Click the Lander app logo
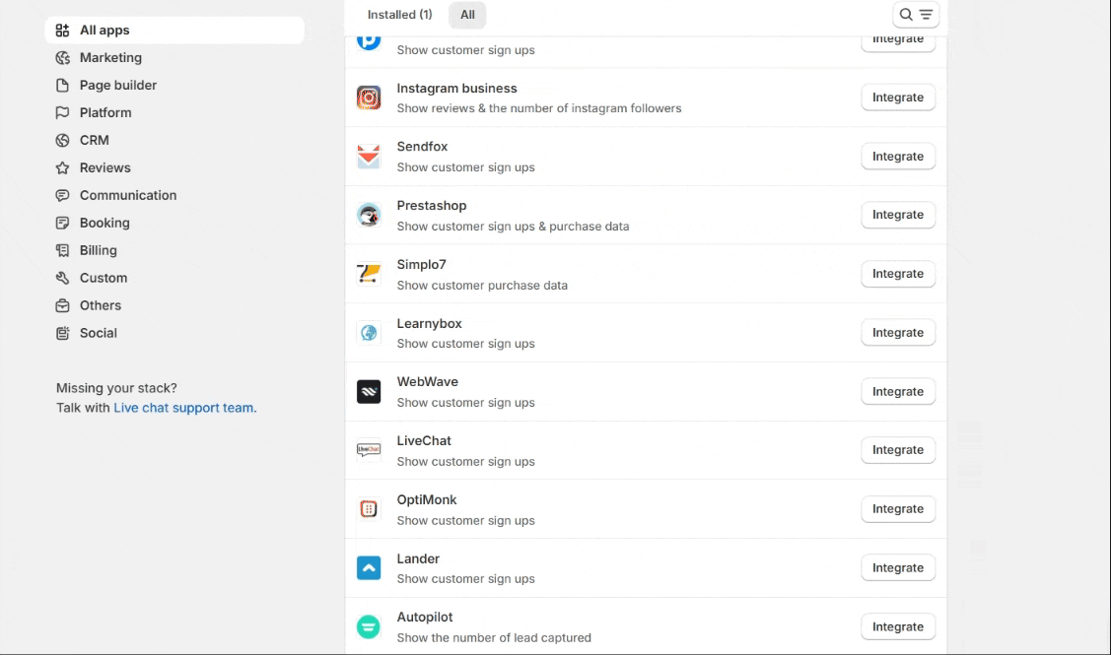 pyautogui.click(x=369, y=568)
